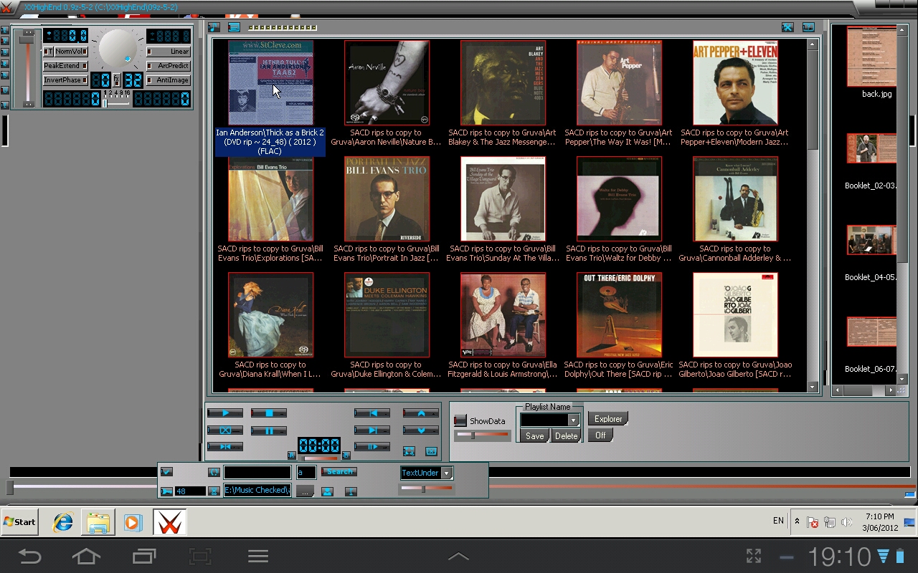Toggle the NormVol option
Screen dimensions: 918x573
(71, 52)
